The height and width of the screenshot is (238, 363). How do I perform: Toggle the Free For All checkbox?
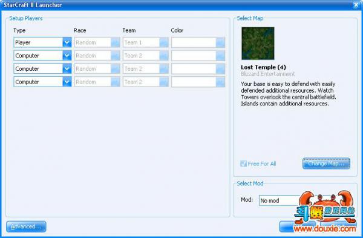(244, 164)
